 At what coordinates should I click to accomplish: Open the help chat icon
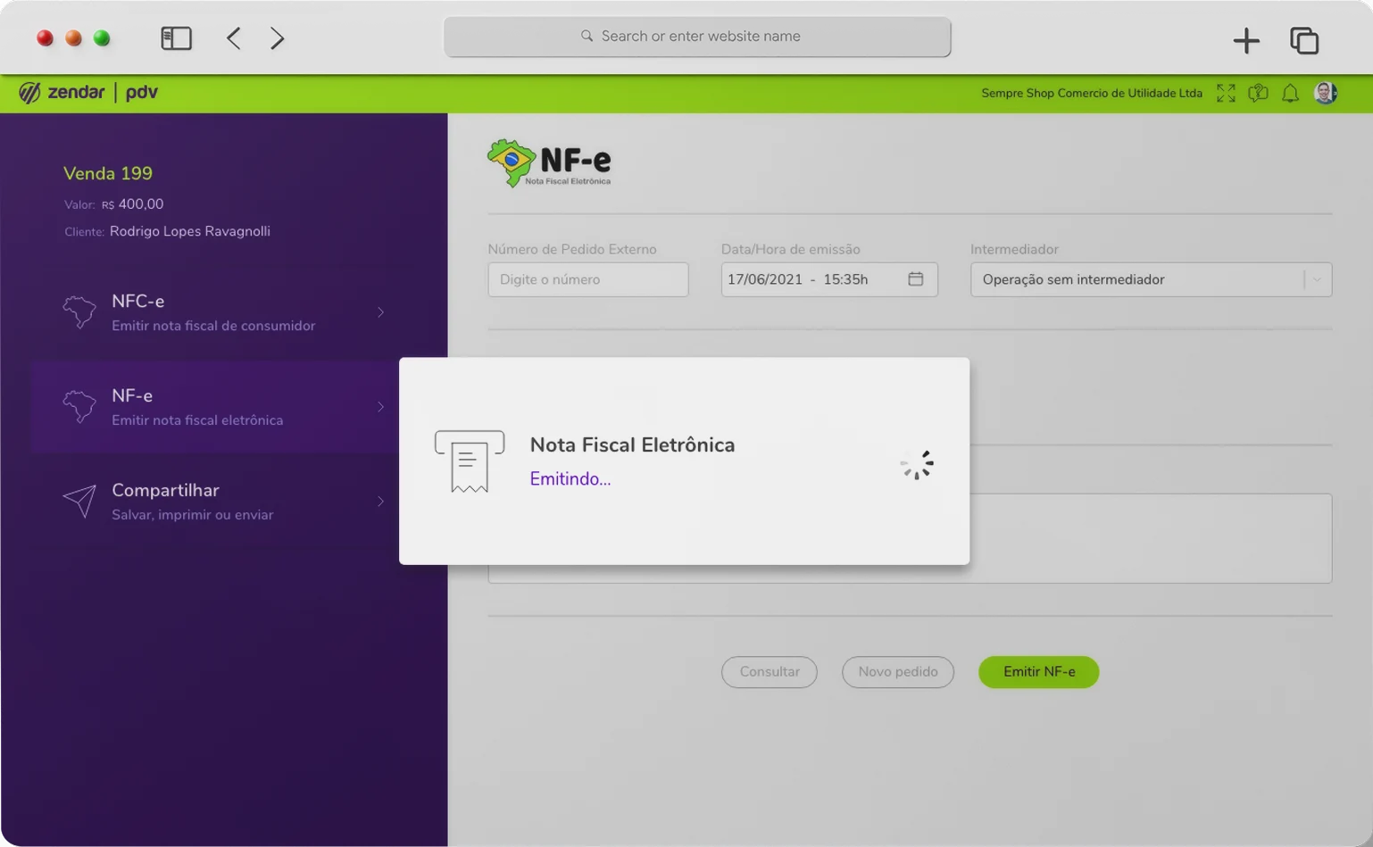(1258, 93)
